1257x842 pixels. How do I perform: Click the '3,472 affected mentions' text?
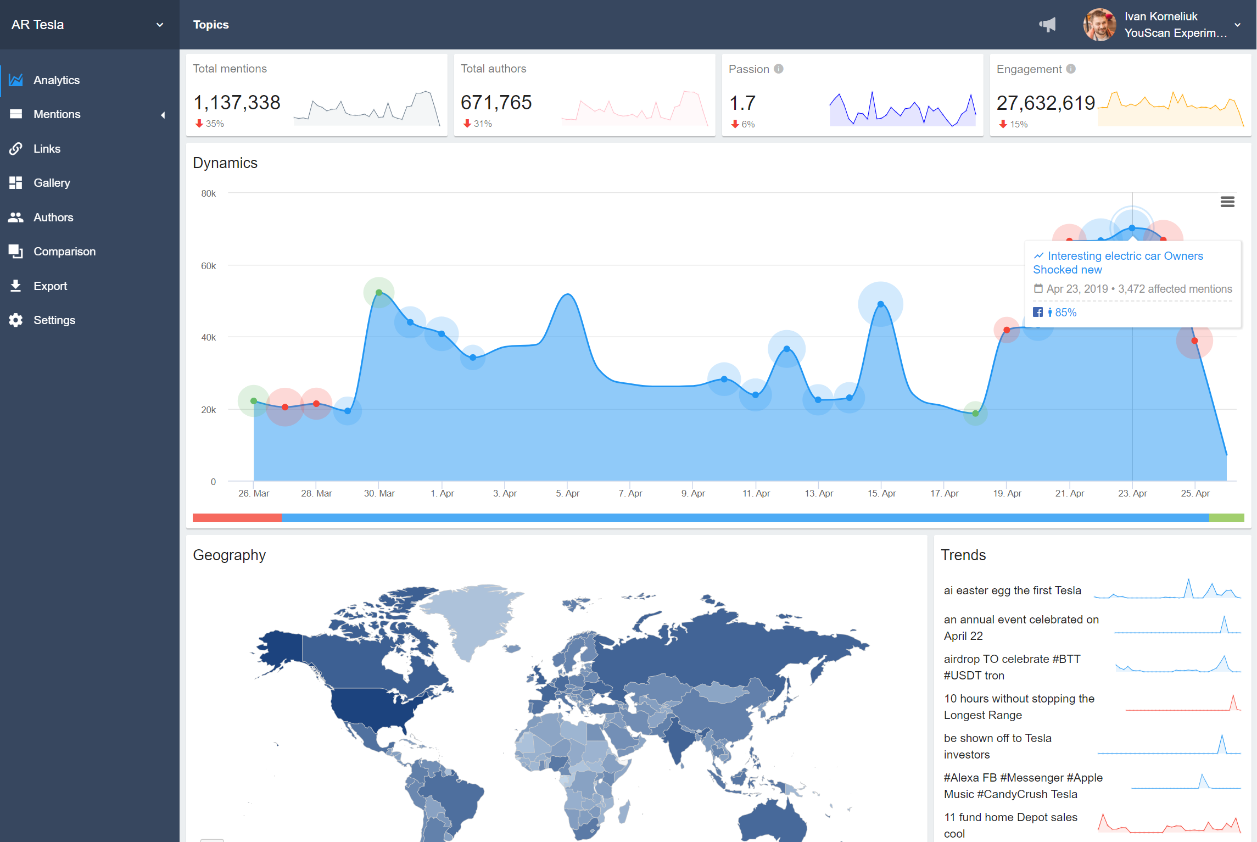[x=1175, y=289]
